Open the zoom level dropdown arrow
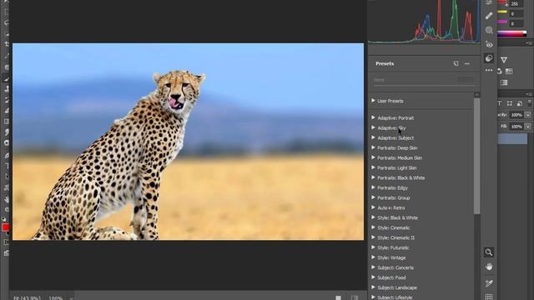The height and width of the screenshot is (300, 534). 71,298
